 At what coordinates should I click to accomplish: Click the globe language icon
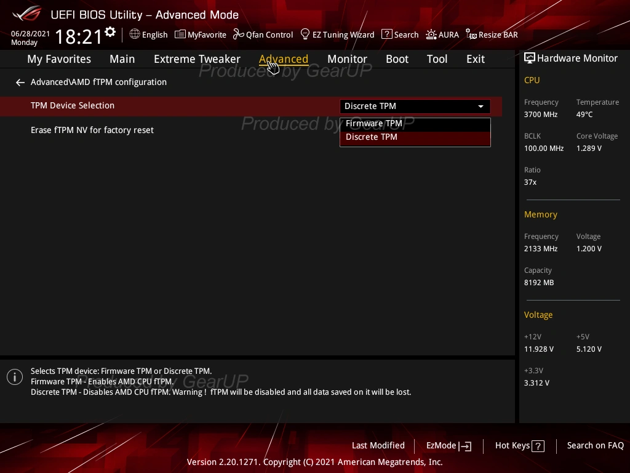coord(135,34)
